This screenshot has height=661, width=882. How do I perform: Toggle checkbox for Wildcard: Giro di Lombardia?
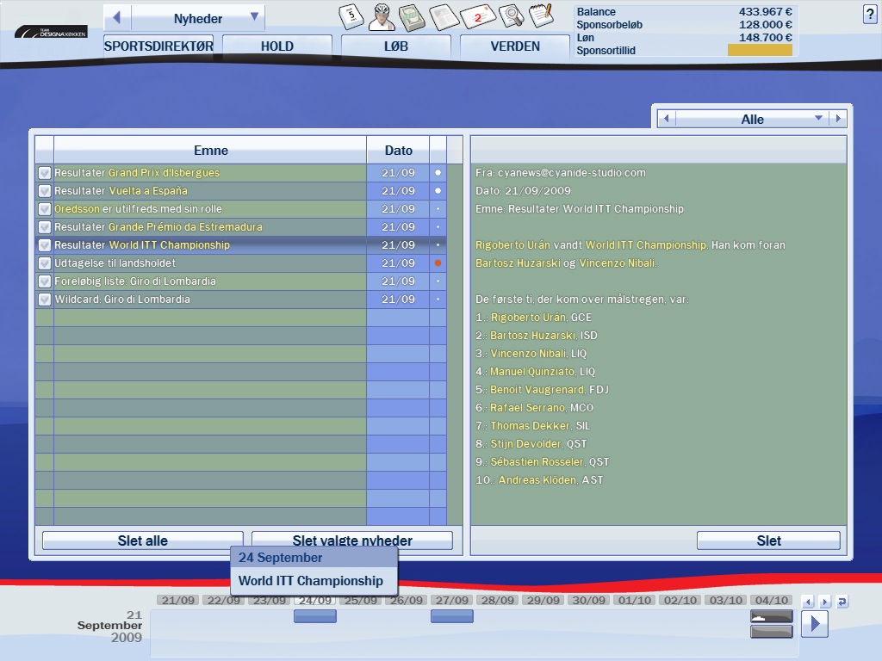click(x=45, y=300)
